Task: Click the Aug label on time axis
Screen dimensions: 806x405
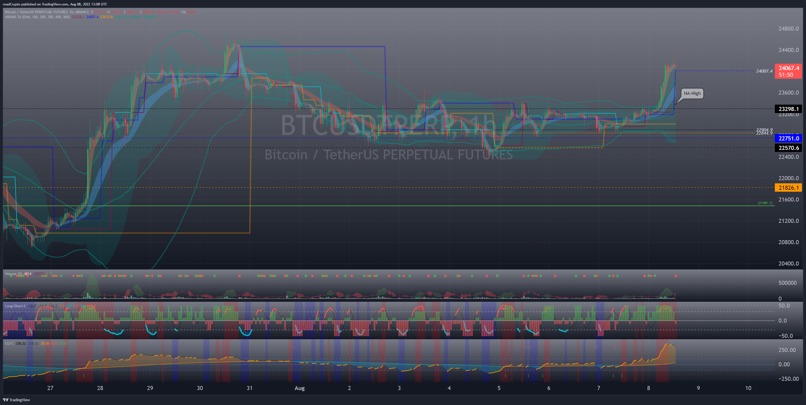Action: [x=299, y=388]
